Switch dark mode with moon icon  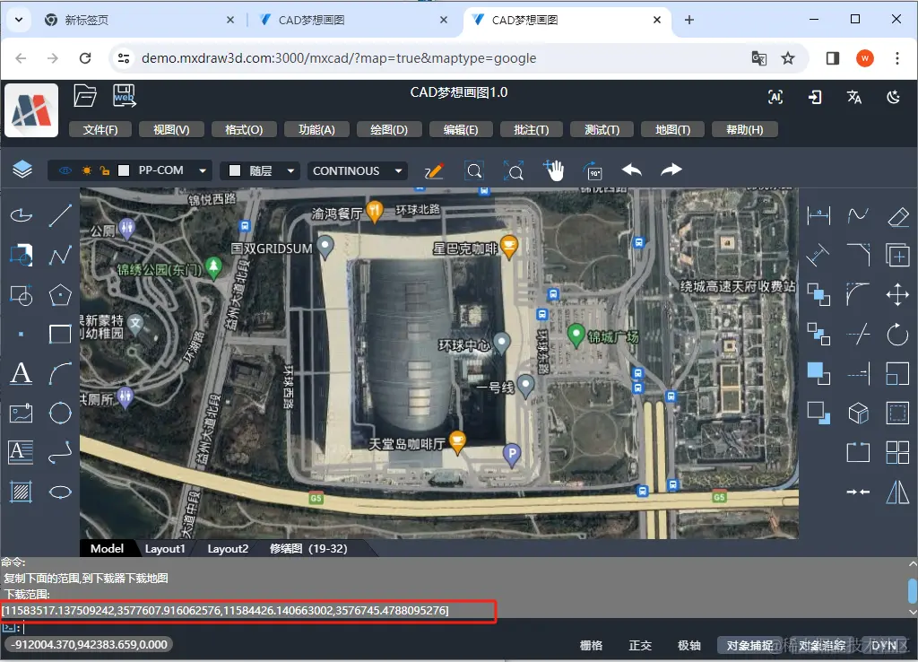coord(894,97)
